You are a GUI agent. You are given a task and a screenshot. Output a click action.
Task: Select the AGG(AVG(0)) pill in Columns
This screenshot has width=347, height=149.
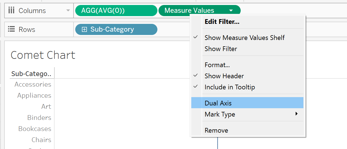[116, 11]
